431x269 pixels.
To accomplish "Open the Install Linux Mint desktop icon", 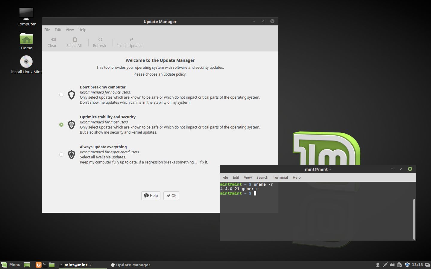I will click(x=26, y=62).
